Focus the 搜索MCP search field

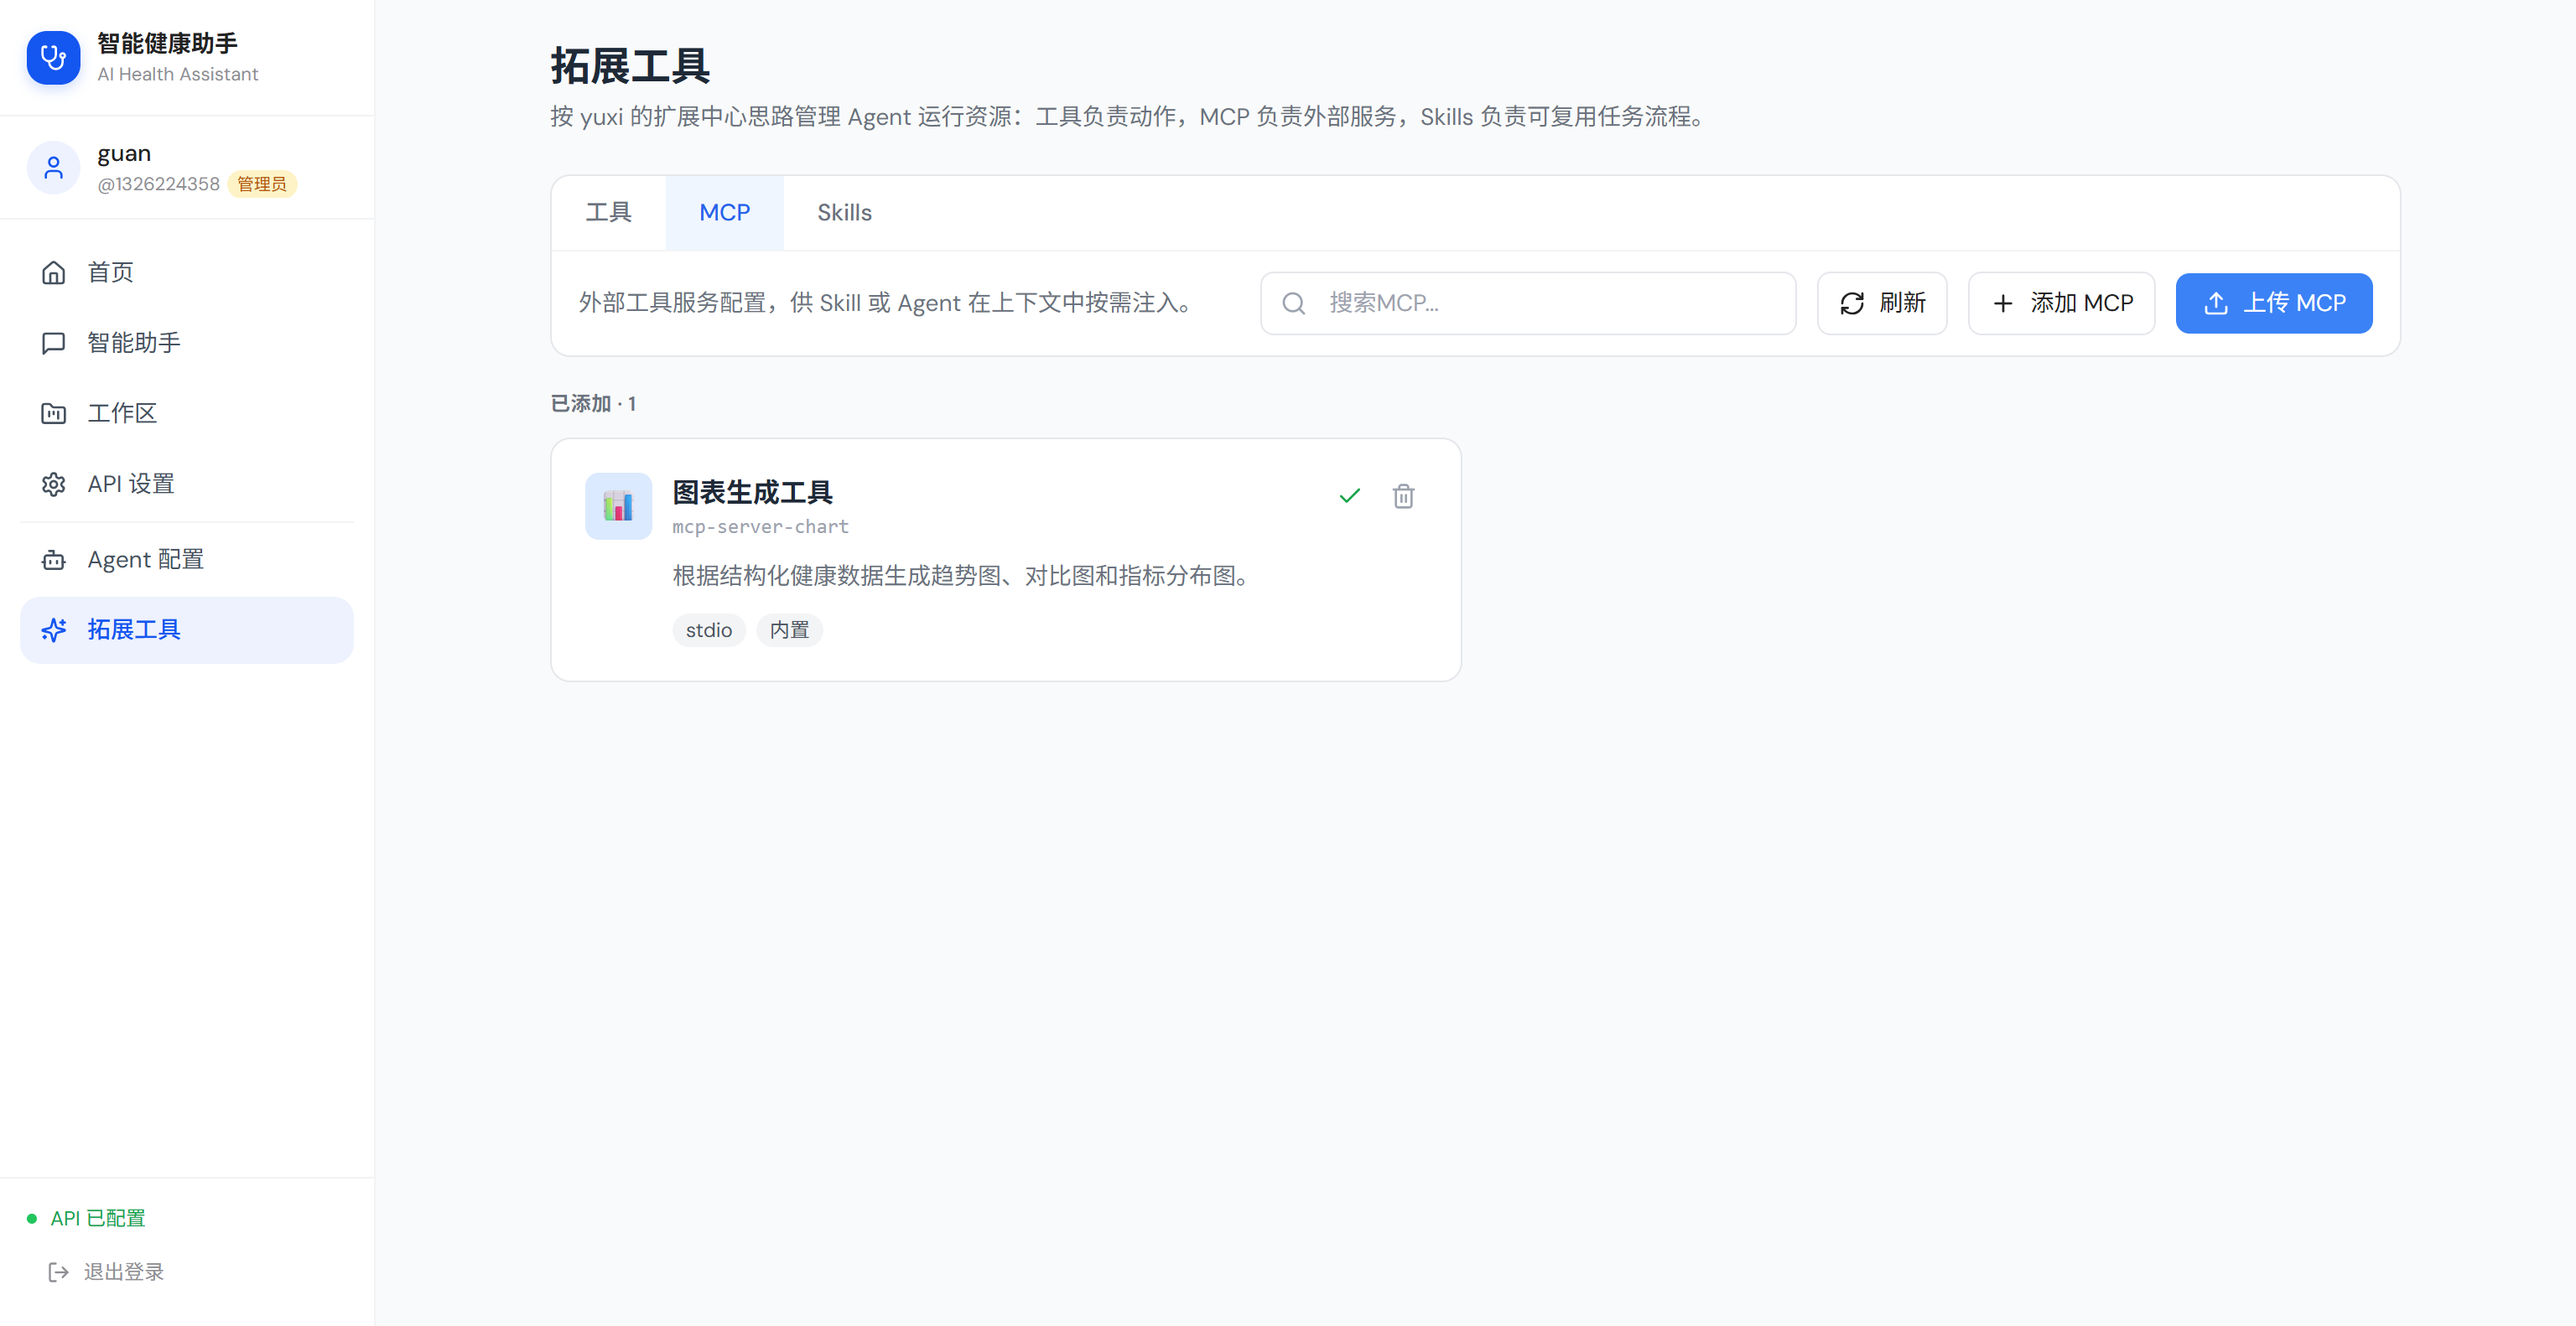tap(1528, 303)
